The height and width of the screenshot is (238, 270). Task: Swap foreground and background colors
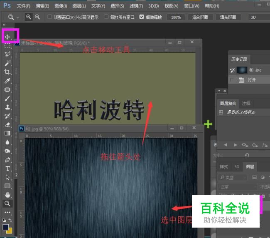click(10, 220)
